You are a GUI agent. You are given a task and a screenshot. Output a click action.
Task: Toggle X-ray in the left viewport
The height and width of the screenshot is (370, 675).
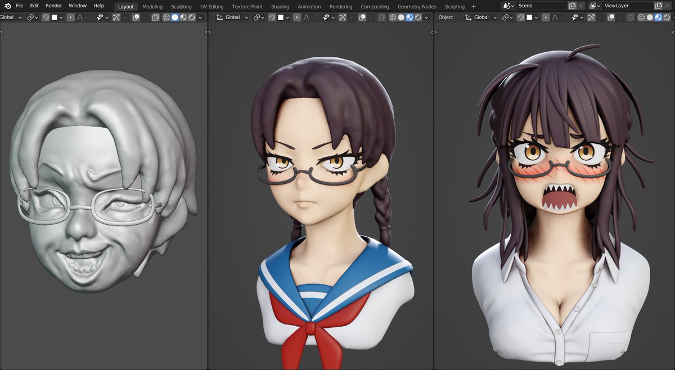(x=155, y=17)
